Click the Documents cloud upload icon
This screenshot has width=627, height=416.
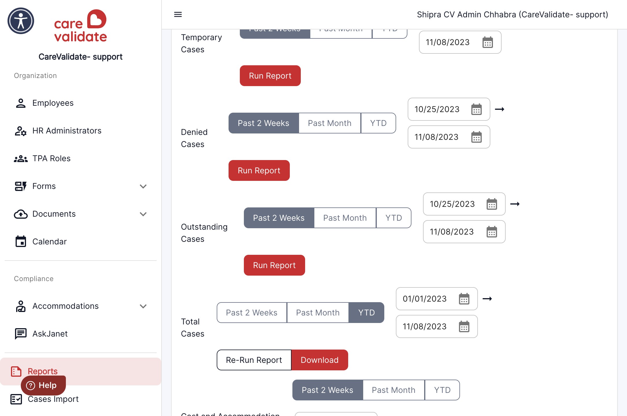(21, 214)
